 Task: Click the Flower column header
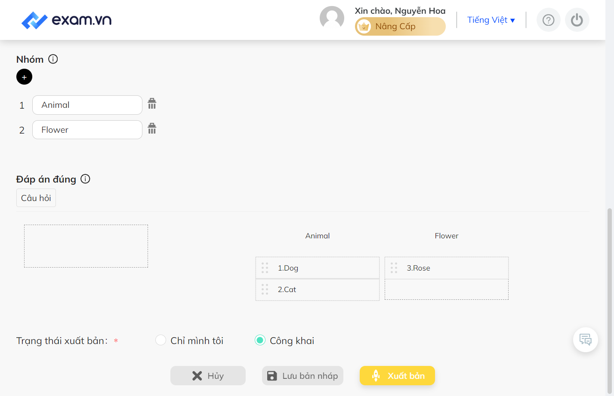(x=447, y=236)
